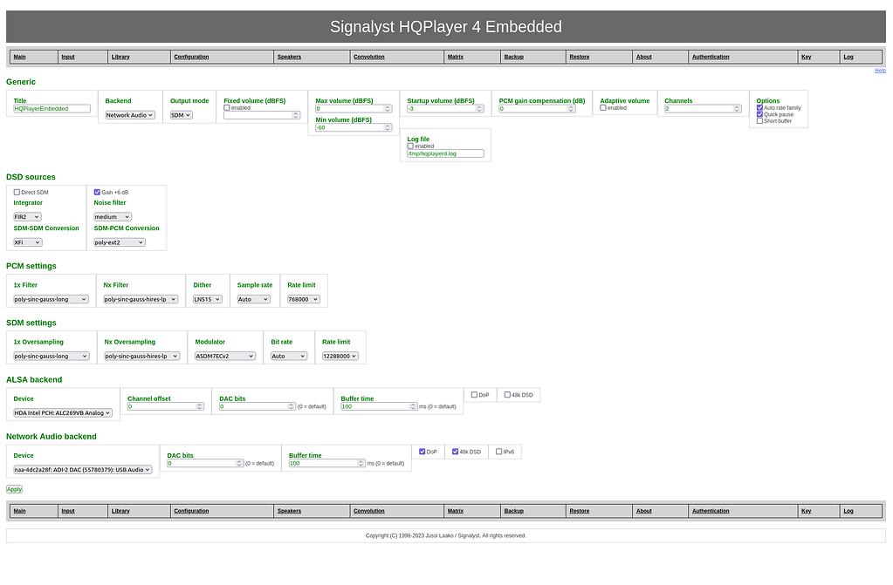The image size is (893, 585).
Task: Open the Main tab in top navigation
Action: point(19,57)
